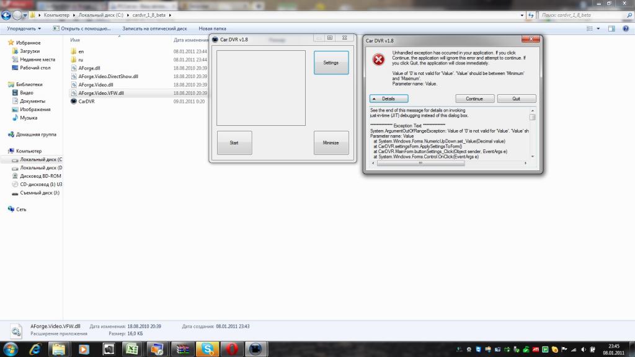The height and width of the screenshot is (357, 635).
Task: Select the 'en' folder
Action: tap(81, 51)
